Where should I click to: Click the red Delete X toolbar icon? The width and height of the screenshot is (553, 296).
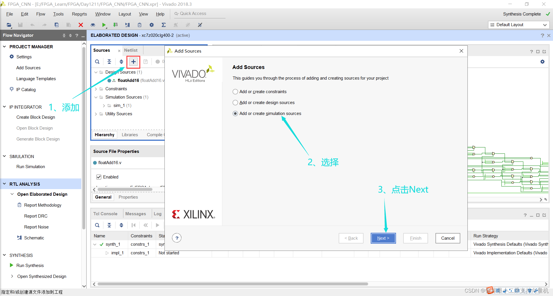tap(81, 25)
